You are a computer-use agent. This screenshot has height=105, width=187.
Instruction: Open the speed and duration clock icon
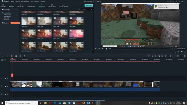(20, 56)
